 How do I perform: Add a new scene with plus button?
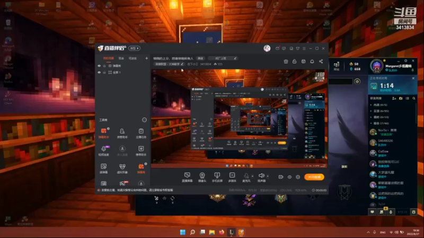[147, 58]
